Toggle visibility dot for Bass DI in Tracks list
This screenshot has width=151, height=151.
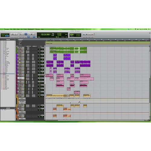tap(1, 65)
